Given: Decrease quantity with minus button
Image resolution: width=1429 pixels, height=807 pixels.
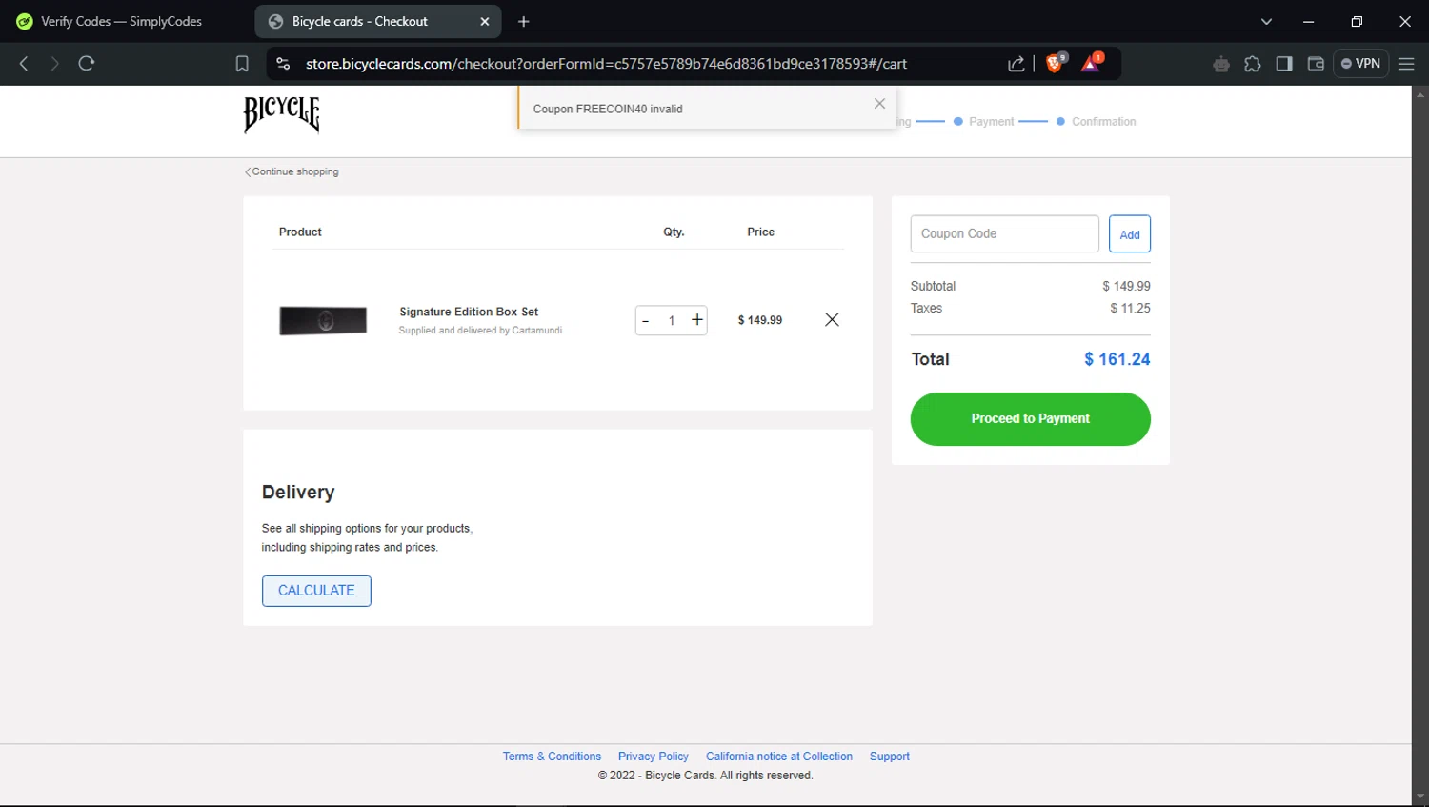Looking at the screenshot, I should coord(646,320).
